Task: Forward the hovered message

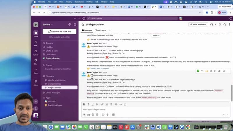Action: [219, 71]
